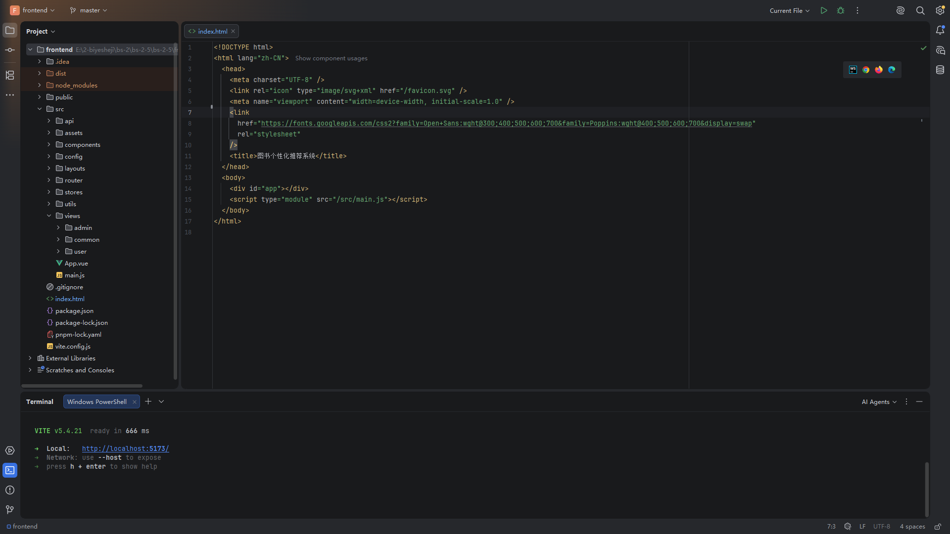Viewport: 950px width, 534px height.
Task: Close the index.html editor tab
Action: click(233, 31)
